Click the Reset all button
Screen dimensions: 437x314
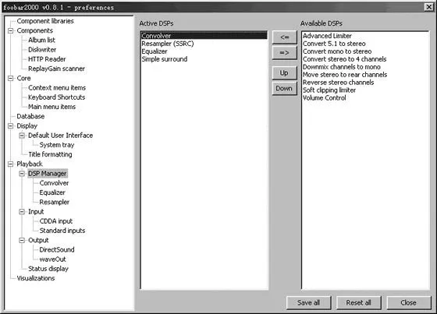point(359,302)
